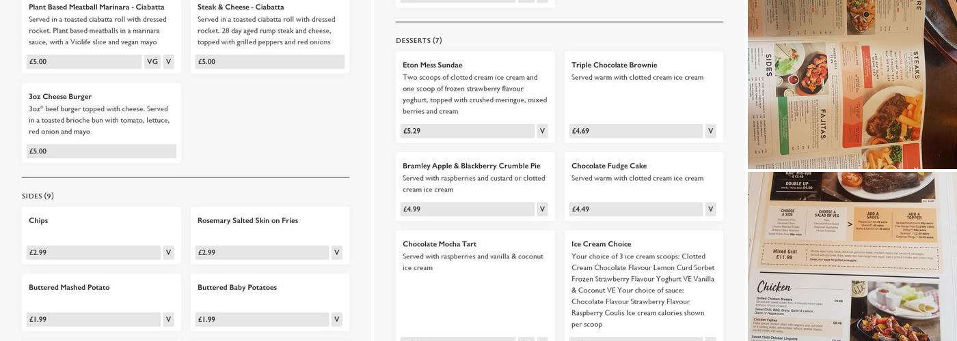Click the VG badge on Plant Based Meatball Marinara
Viewport: 957px width, 341px height.
[152, 61]
